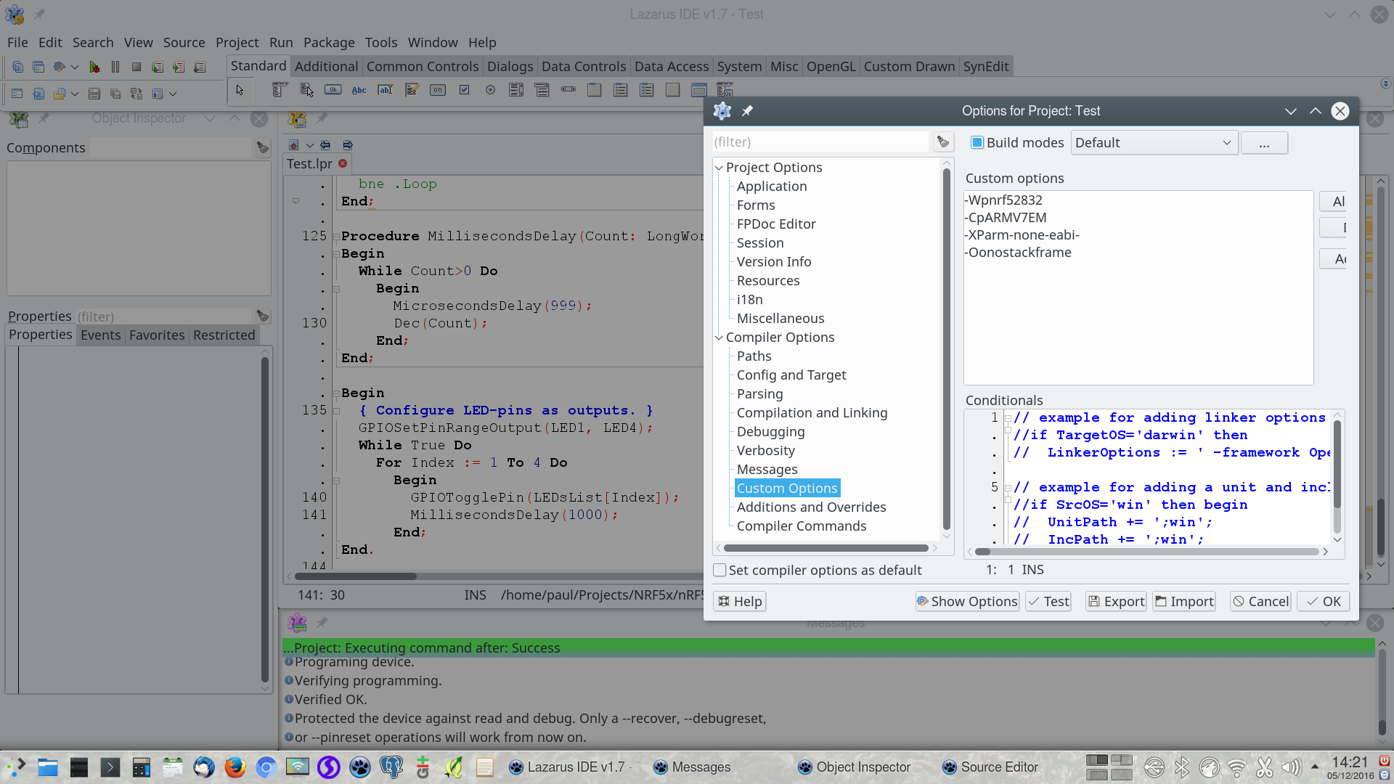Click the OK button

[x=1324, y=602]
